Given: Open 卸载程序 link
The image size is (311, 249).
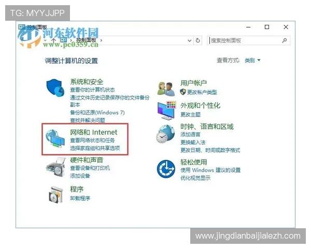Looking at the screenshot, I should (80, 198).
